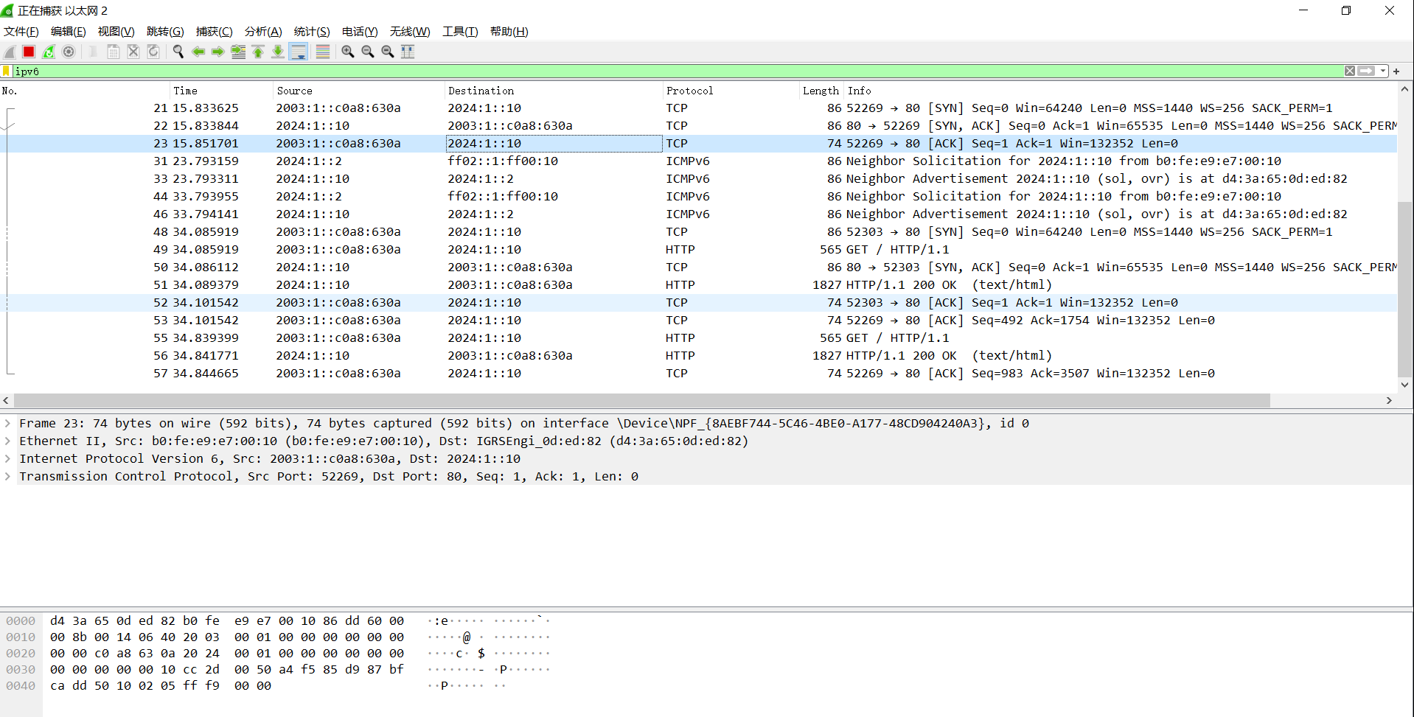
Task: Select packet 51 HTTP 200 OK row
Action: [698, 284]
